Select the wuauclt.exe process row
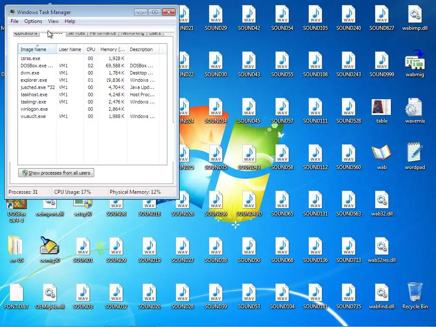The image size is (436, 327). (x=92, y=116)
